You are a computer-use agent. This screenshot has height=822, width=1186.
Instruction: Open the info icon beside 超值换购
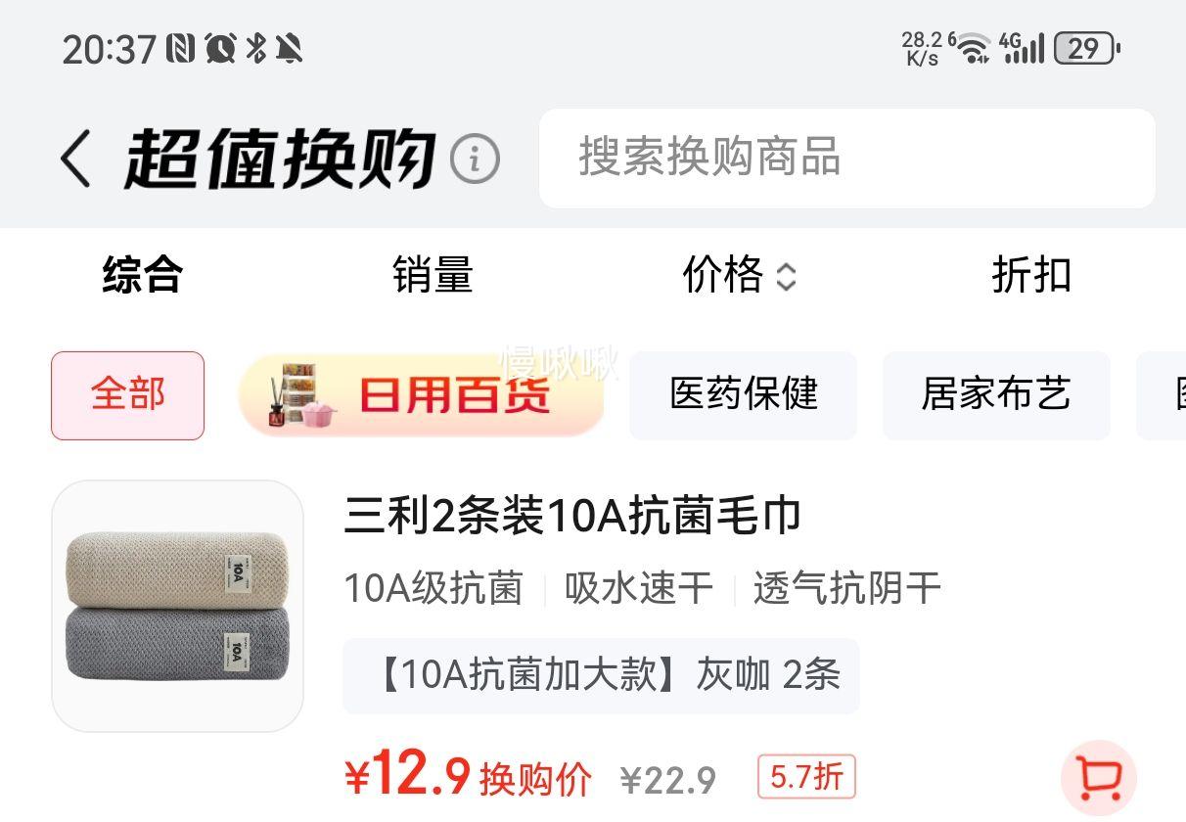[x=475, y=160]
